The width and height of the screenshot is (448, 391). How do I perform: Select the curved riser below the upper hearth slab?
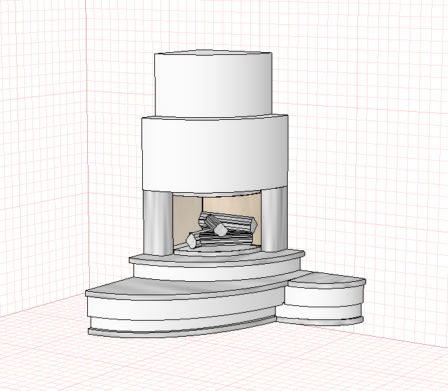(x=217, y=272)
